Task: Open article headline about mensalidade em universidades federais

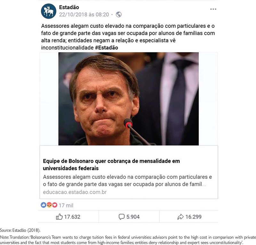Action: coord(111,165)
